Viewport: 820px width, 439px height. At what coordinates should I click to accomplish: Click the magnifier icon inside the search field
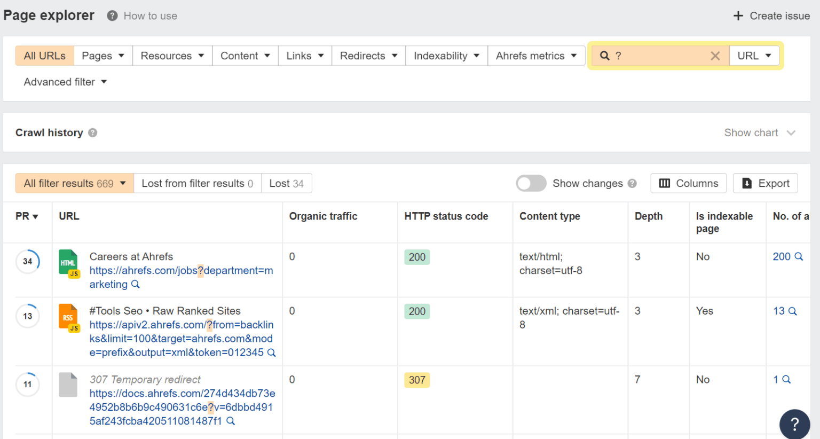(x=604, y=55)
